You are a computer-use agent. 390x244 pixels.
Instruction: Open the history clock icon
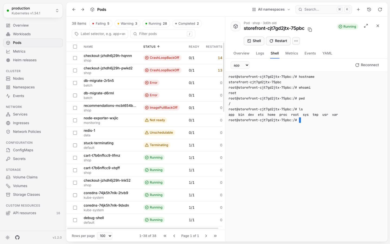tap(369, 9)
